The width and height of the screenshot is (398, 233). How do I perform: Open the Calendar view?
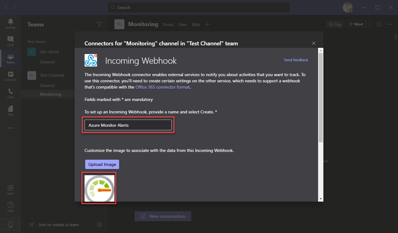[11, 76]
